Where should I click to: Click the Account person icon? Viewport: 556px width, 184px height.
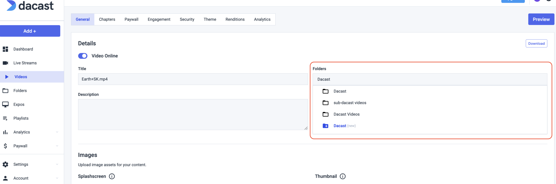coord(5,178)
